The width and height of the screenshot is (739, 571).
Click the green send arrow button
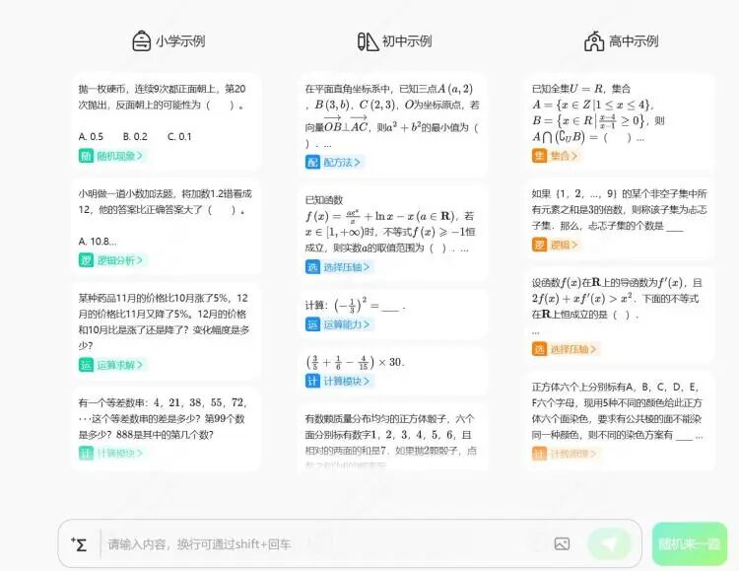point(609,543)
